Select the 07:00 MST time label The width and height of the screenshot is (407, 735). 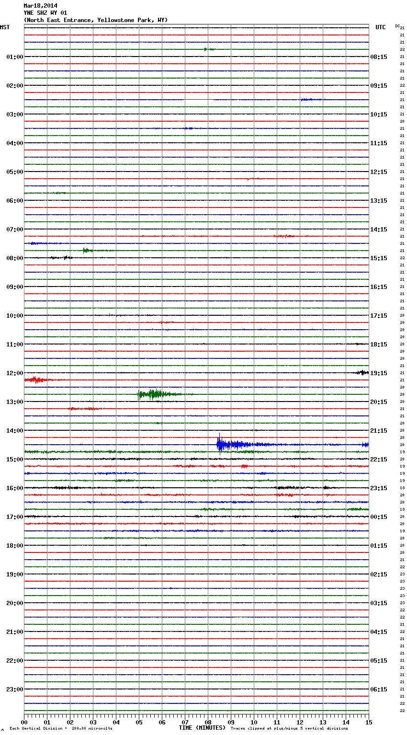[15, 230]
